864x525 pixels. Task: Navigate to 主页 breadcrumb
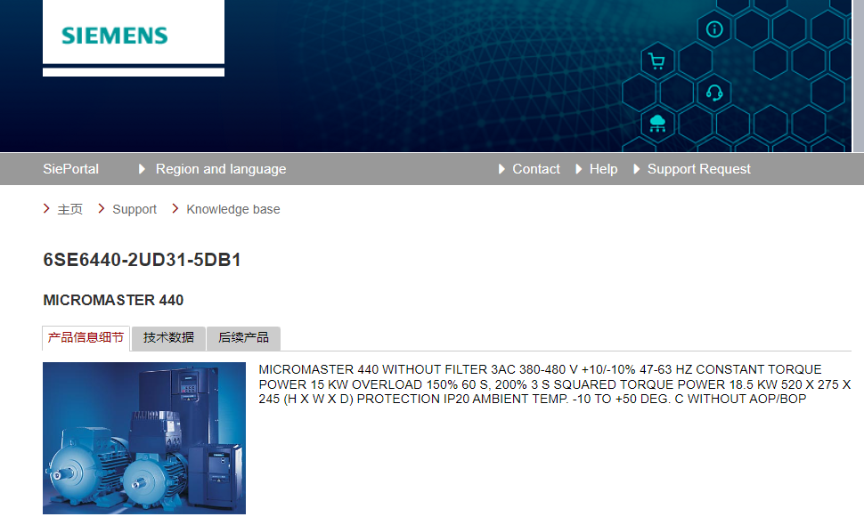pyautogui.click(x=70, y=210)
